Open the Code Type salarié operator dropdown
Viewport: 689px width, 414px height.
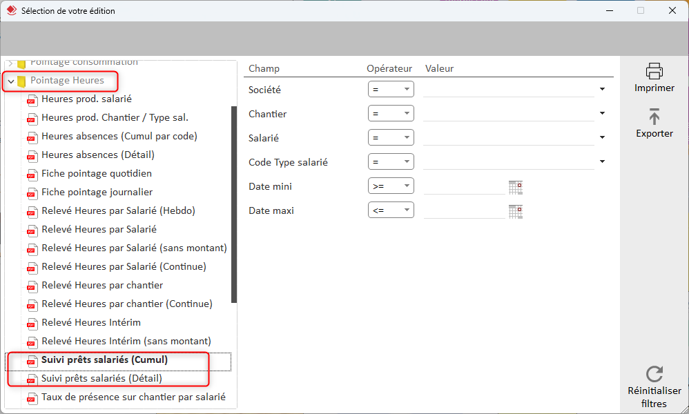point(391,162)
